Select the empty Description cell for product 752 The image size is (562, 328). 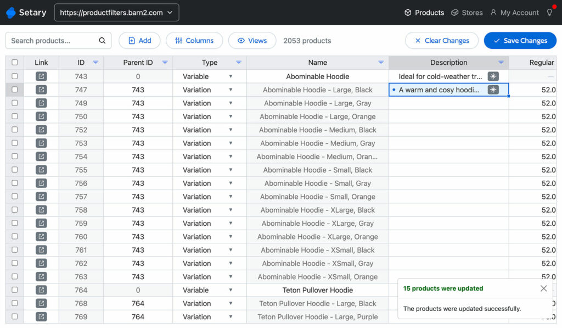(x=449, y=130)
